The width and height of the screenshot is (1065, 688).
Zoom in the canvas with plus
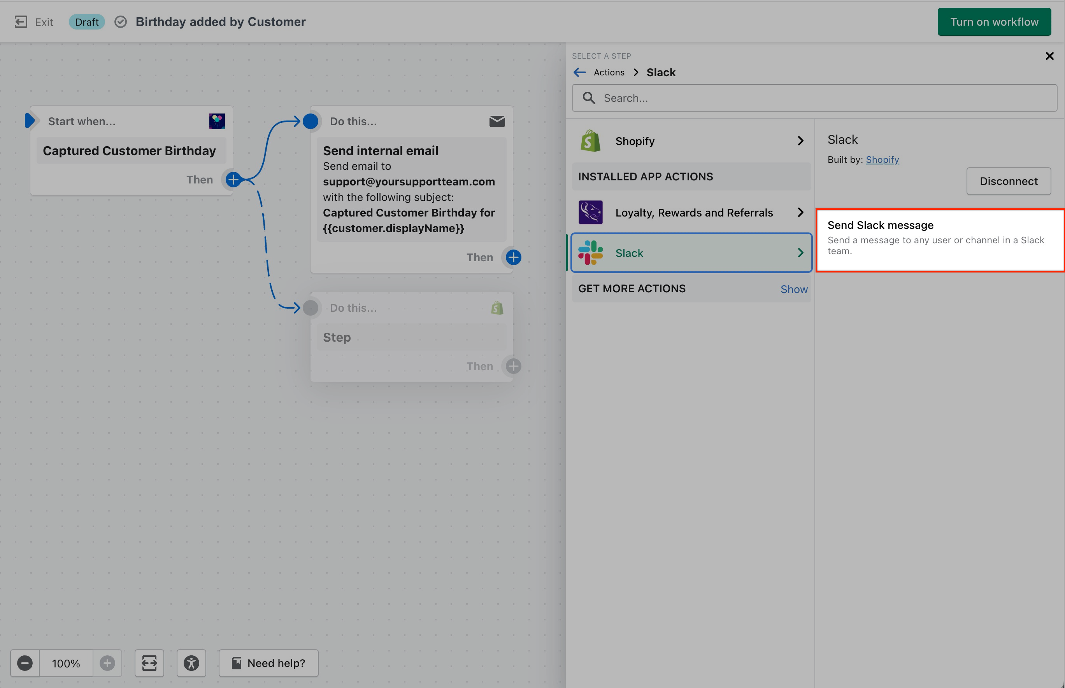(107, 663)
